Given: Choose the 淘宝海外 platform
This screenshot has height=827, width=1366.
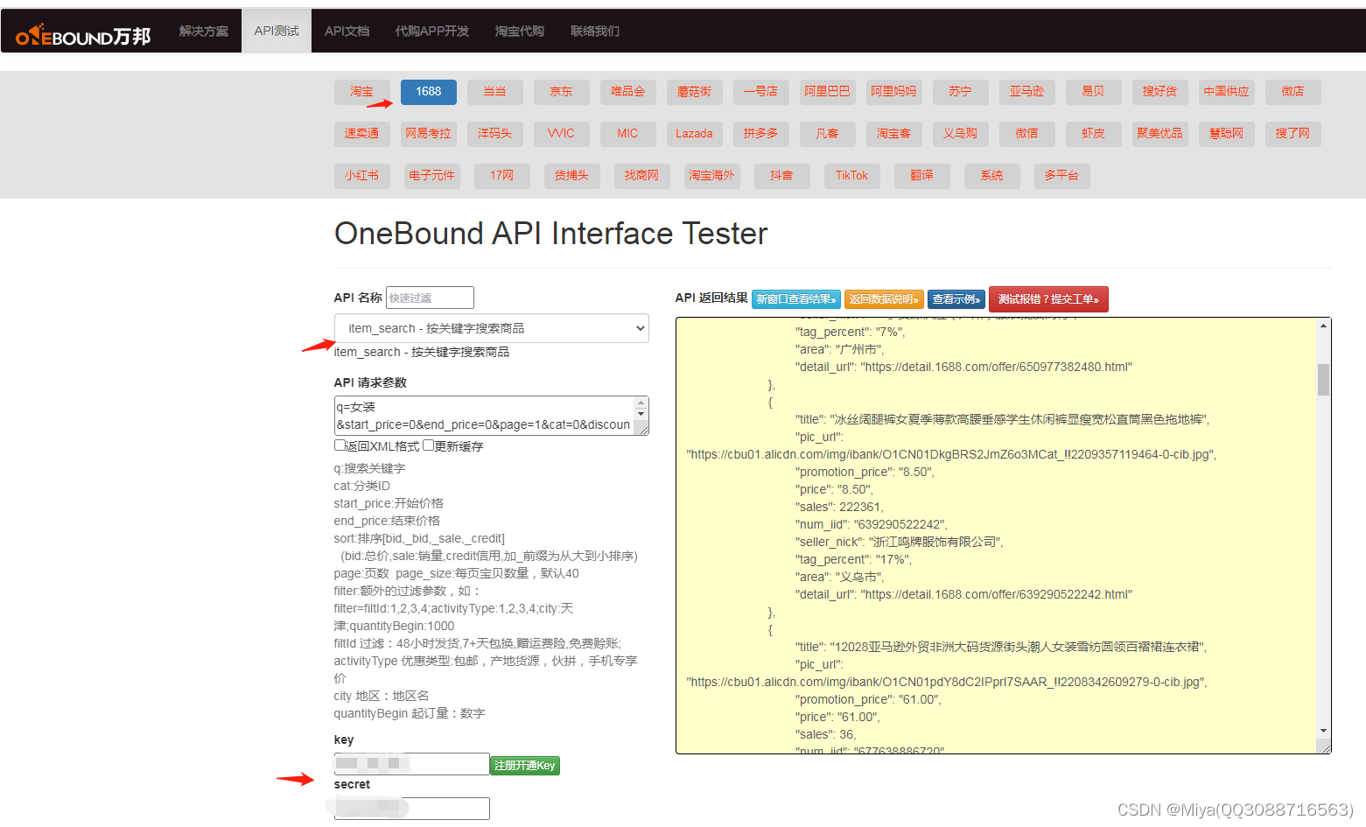Looking at the screenshot, I should [x=712, y=176].
